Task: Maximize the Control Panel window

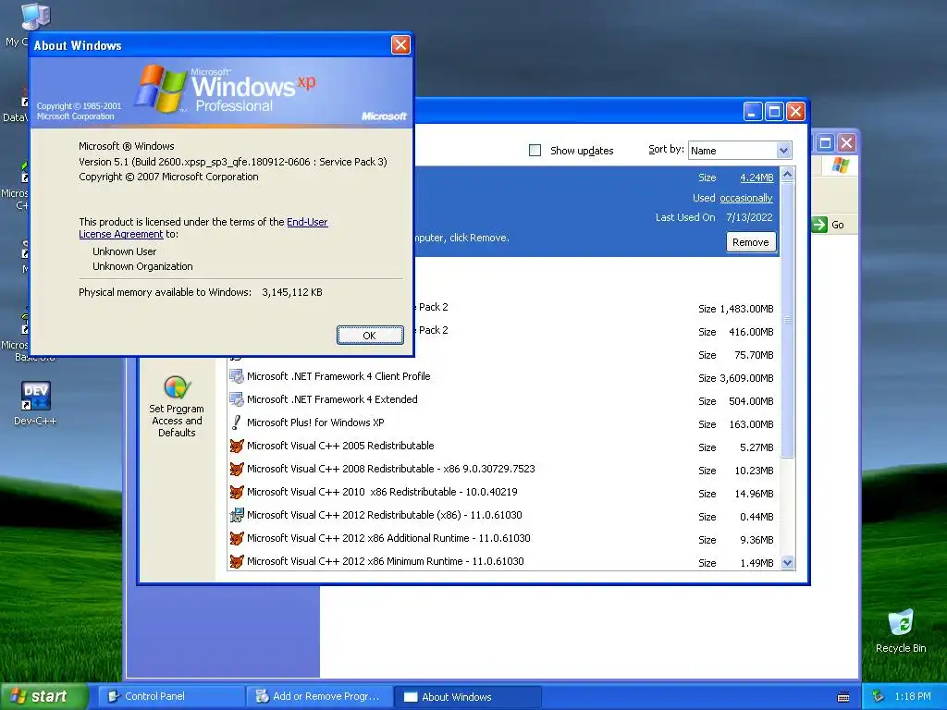Action: [825, 143]
